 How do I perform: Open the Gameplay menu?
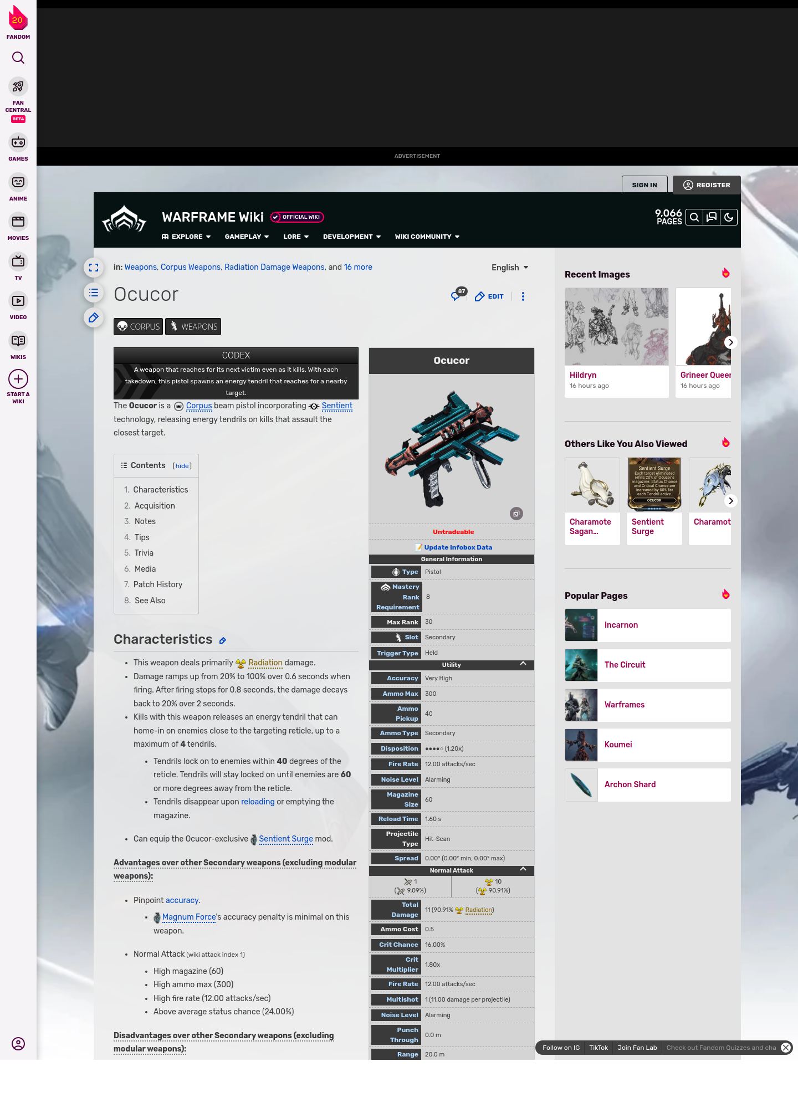(247, 237)
